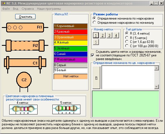The image size is (165, 134).
Task: Click the 5-mark film resistor picture
Action: point(66,109)
